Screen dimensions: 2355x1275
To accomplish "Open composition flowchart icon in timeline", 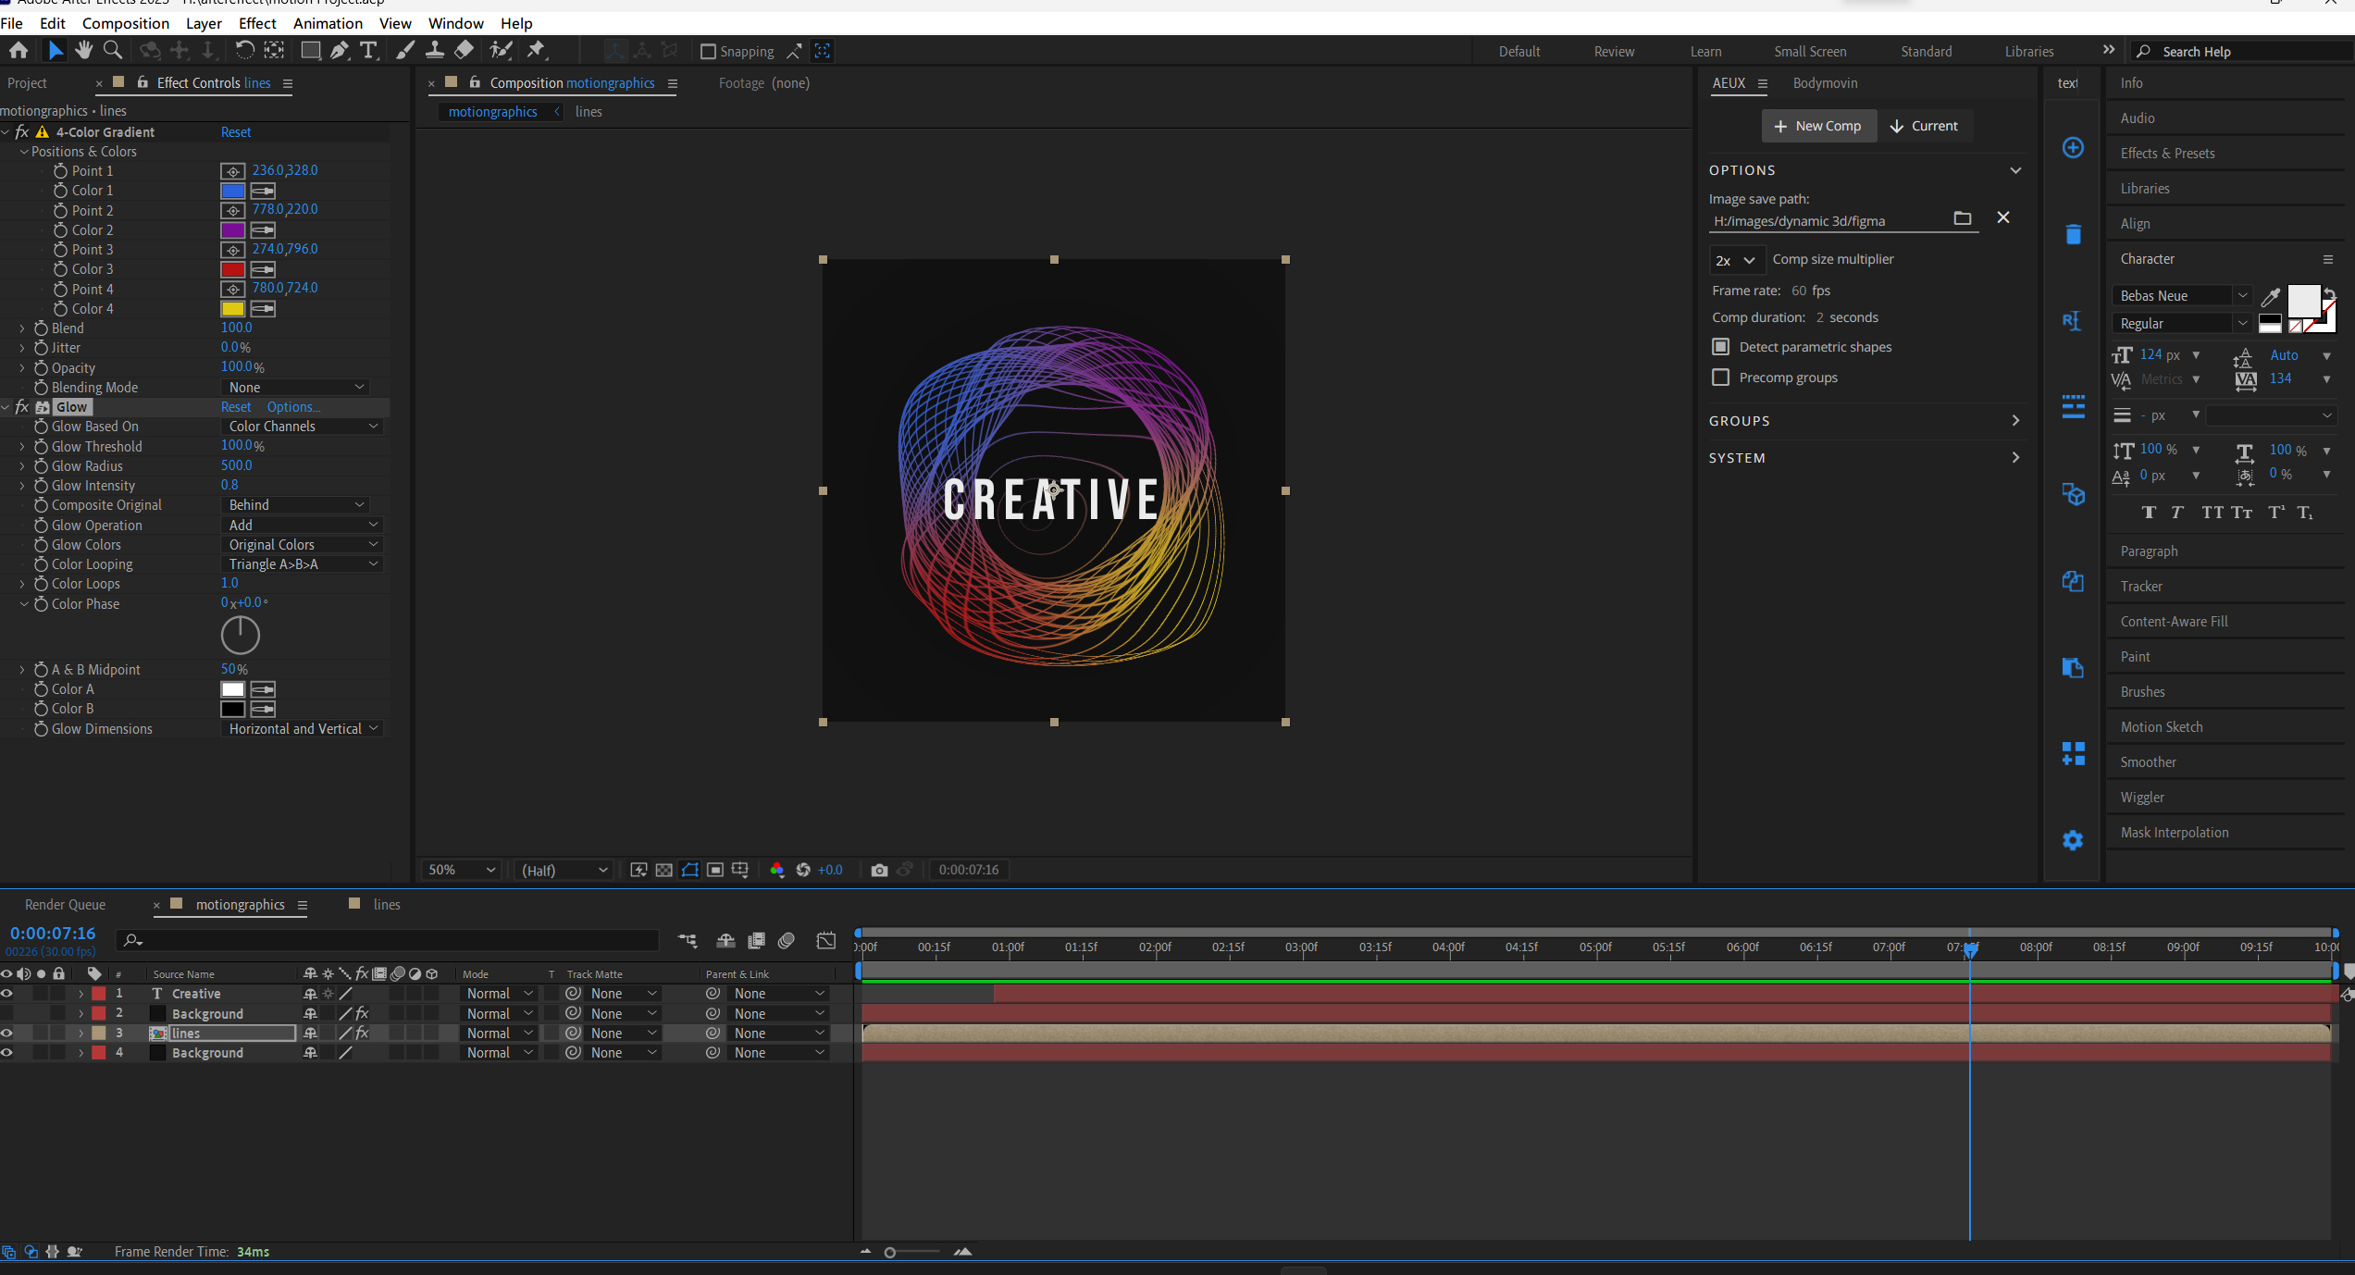I will (688, 941).
